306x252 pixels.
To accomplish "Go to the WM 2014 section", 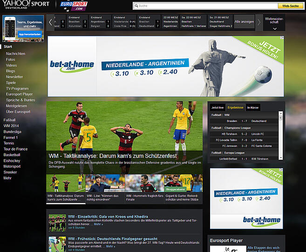I will (x=11, y=126).
